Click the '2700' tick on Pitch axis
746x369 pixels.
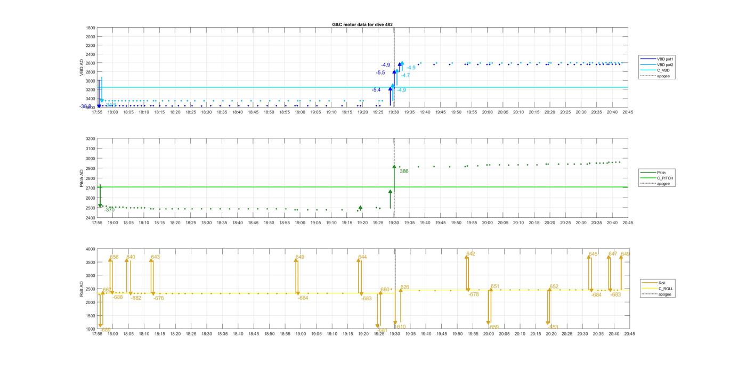pos(91,188)
